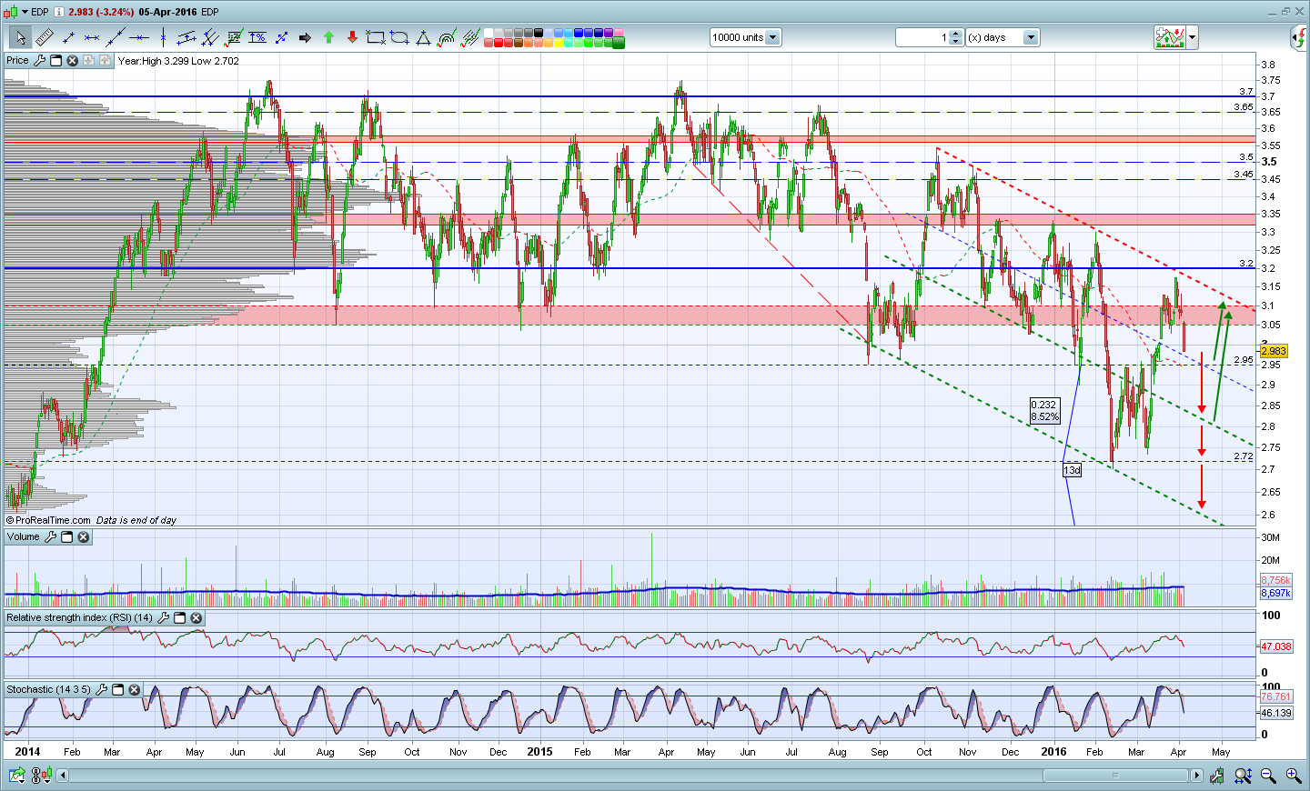
Task: Expand the (x) days timeframe dropdown
Action: [1030, 37]
